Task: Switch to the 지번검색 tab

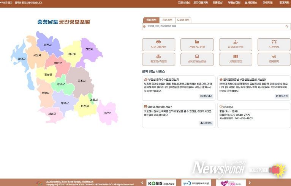Action: coord(167,20)
